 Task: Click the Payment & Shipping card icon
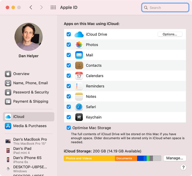point(8,101)
